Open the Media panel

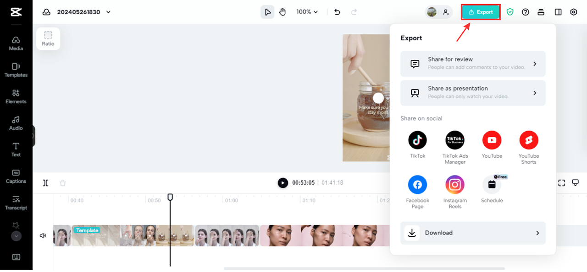click(x=16, y=43)
